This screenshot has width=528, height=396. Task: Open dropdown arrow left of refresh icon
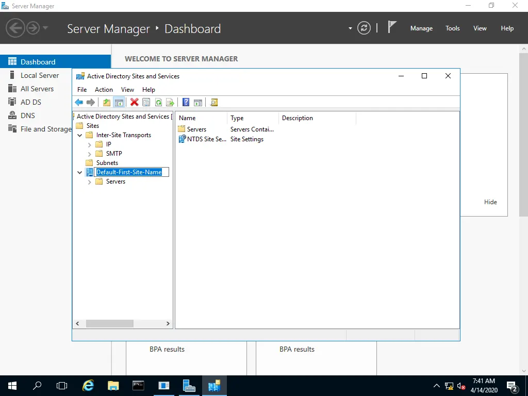[x=350, y=28]
